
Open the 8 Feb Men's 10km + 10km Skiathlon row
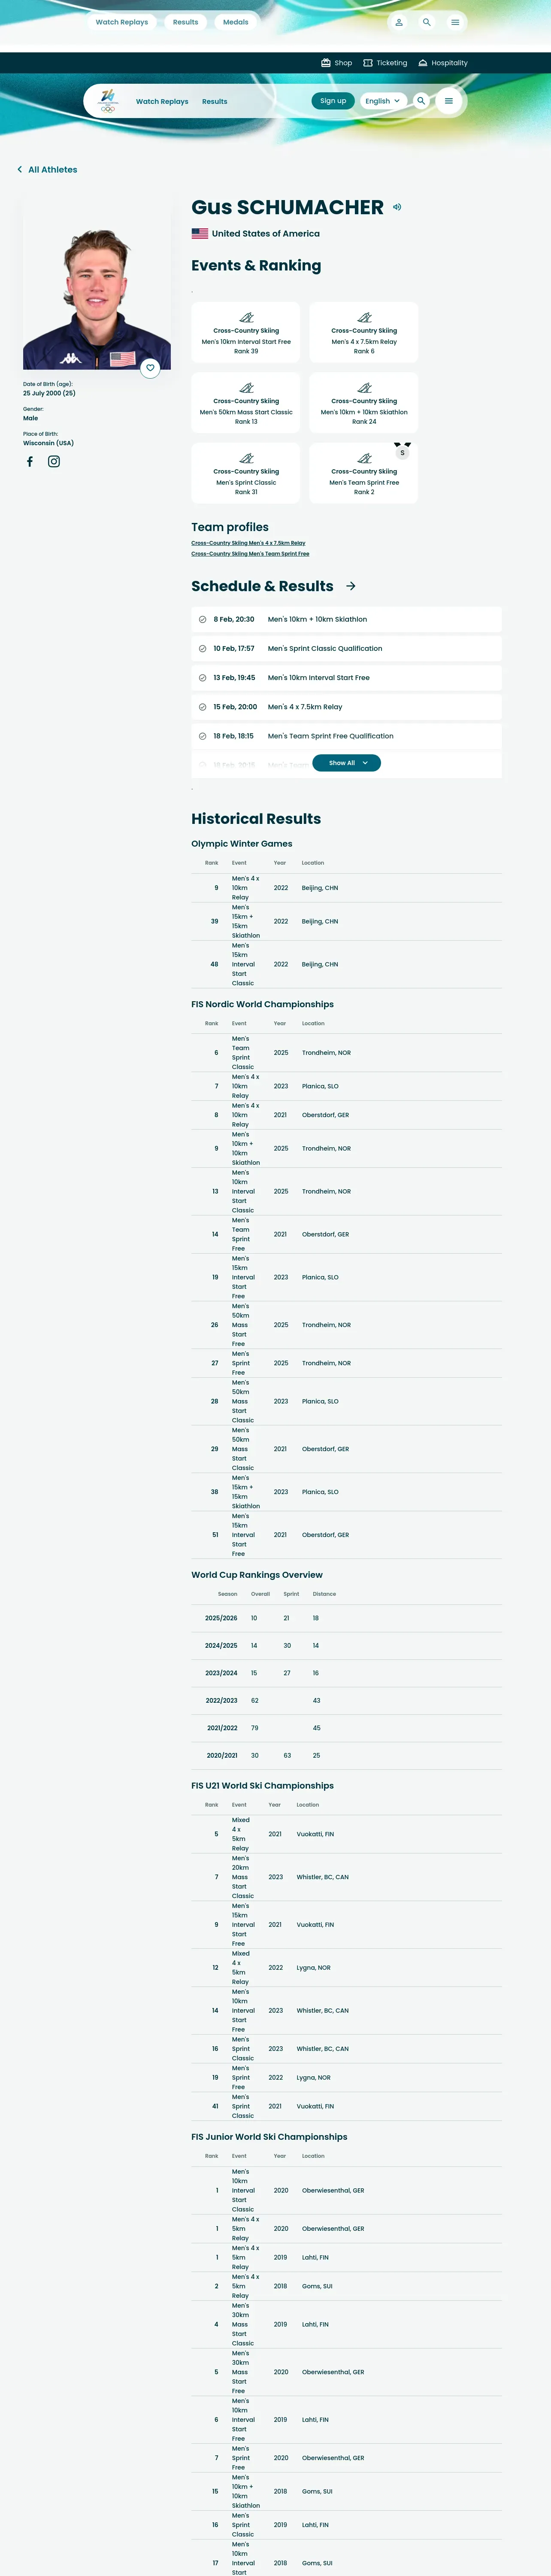(x=346, y=619)
